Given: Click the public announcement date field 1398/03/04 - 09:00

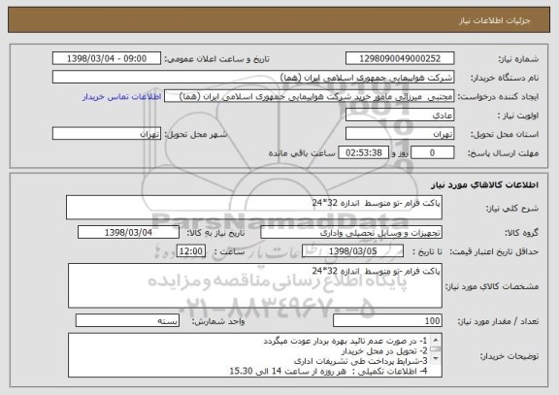Looking at the screenshot, I should [107, 58].
